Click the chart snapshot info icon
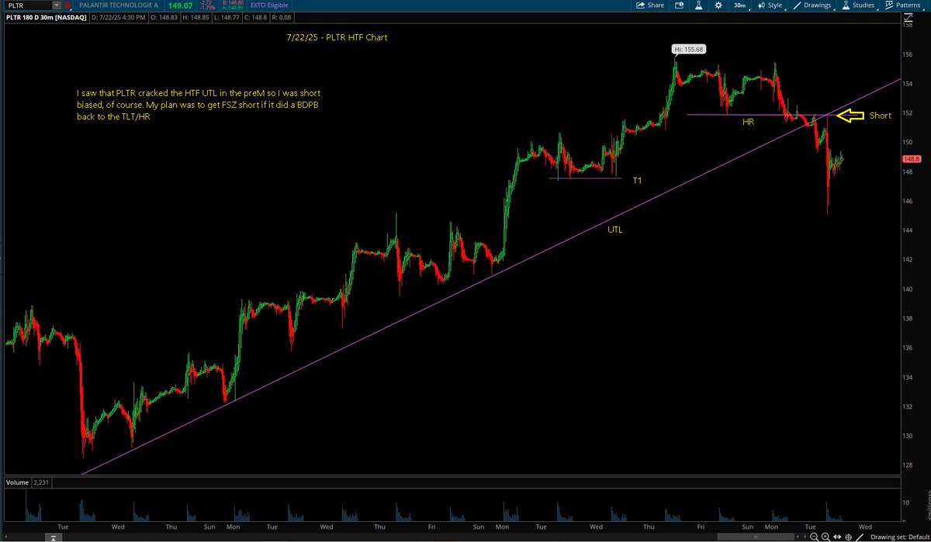The image size is (931, 542). click(x=680, y=5)
